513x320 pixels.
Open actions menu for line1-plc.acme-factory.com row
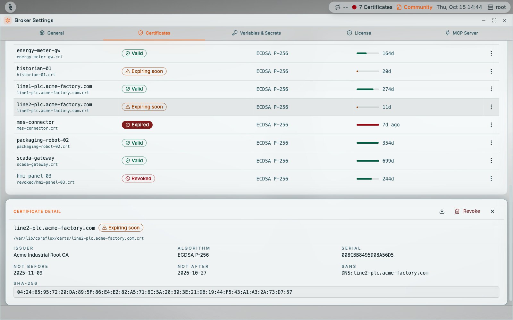pos(491,89)
